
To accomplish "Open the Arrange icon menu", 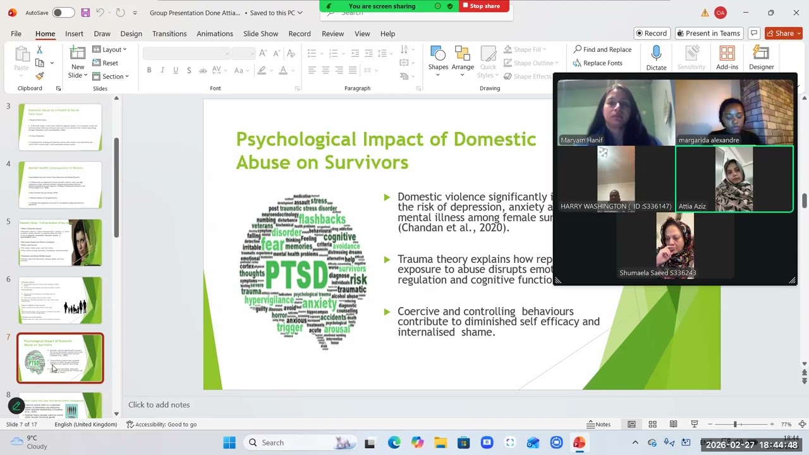I will (463, 54).
